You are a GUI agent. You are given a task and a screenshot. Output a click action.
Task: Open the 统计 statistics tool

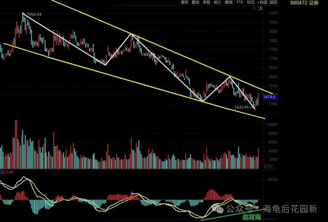click(217, 2)
